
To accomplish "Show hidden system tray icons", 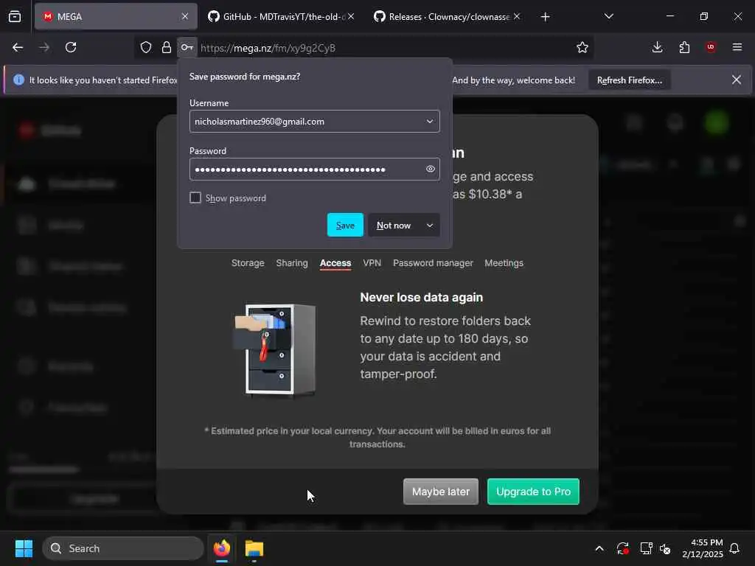I will point(599,548).
